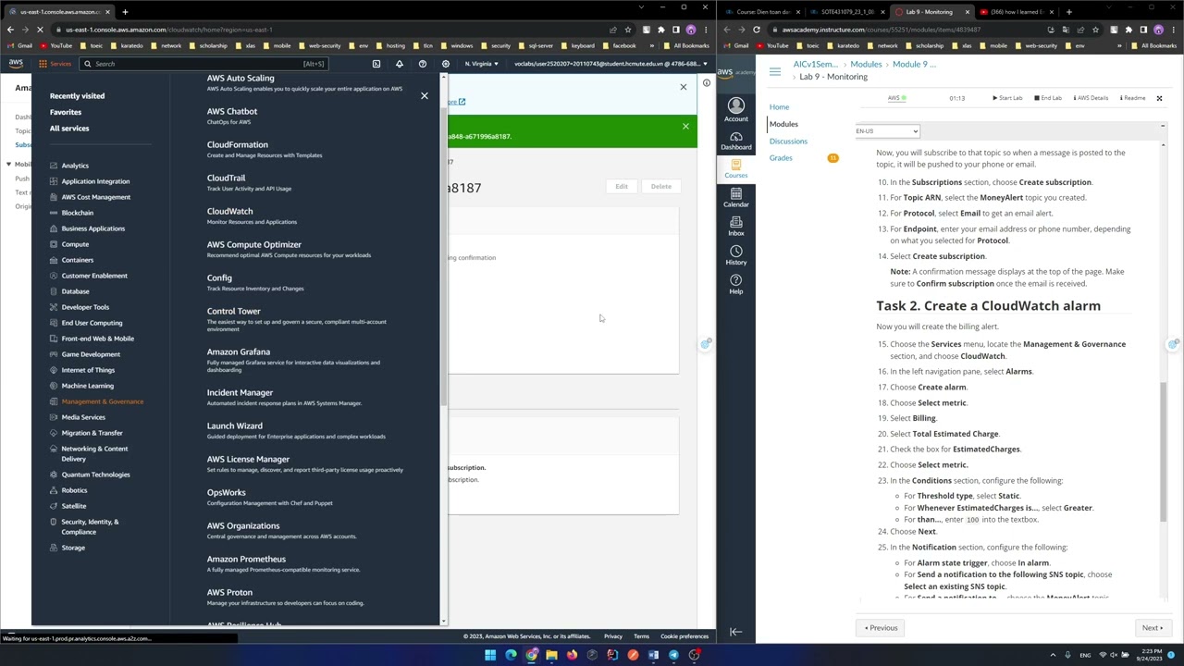Image resolution: width=1184 pixels, height=666 pixels.
Task: Open the settings gear in the AWS header
Action: pyautogui.click(x=446, y=64)
